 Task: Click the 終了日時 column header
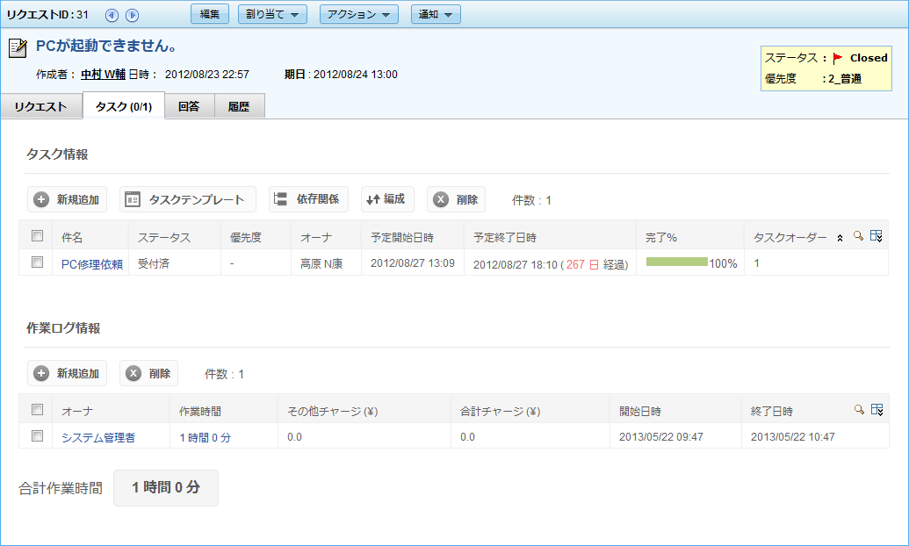[772, 412]
